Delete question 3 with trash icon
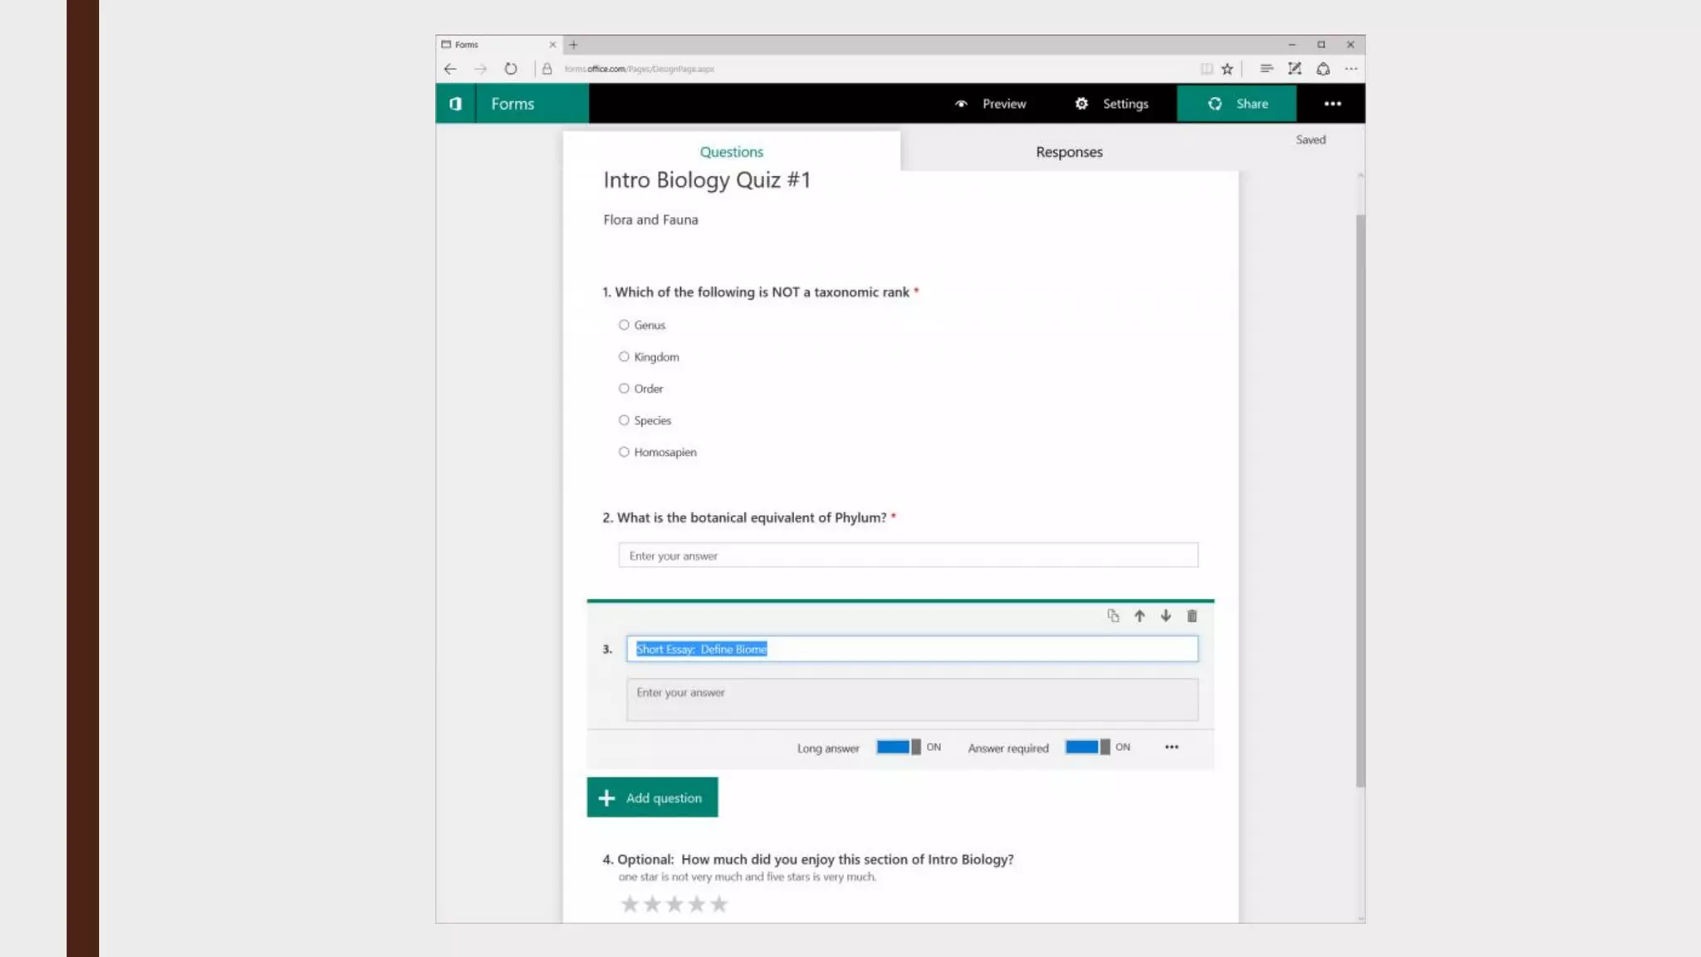 click(1192, 616)
